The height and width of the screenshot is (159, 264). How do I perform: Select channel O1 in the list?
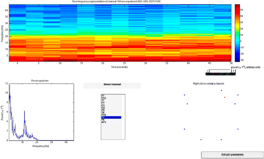pos(111,105)
